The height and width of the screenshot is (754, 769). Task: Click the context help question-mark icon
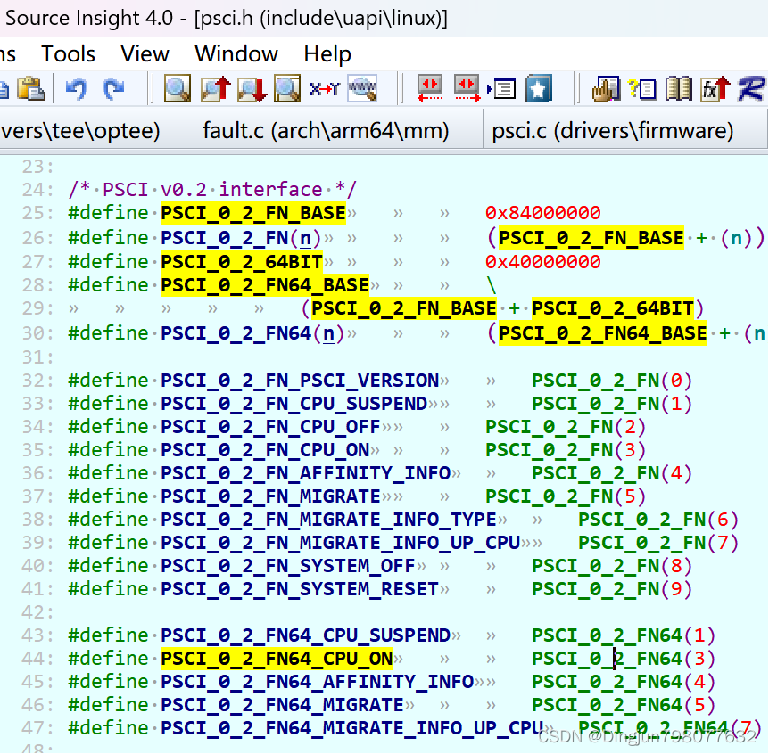pos(638,89)
